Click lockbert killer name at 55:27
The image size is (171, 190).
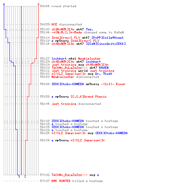(59, 59)
